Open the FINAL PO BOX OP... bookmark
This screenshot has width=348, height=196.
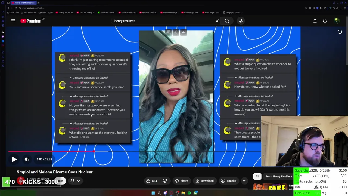(128, 13)
